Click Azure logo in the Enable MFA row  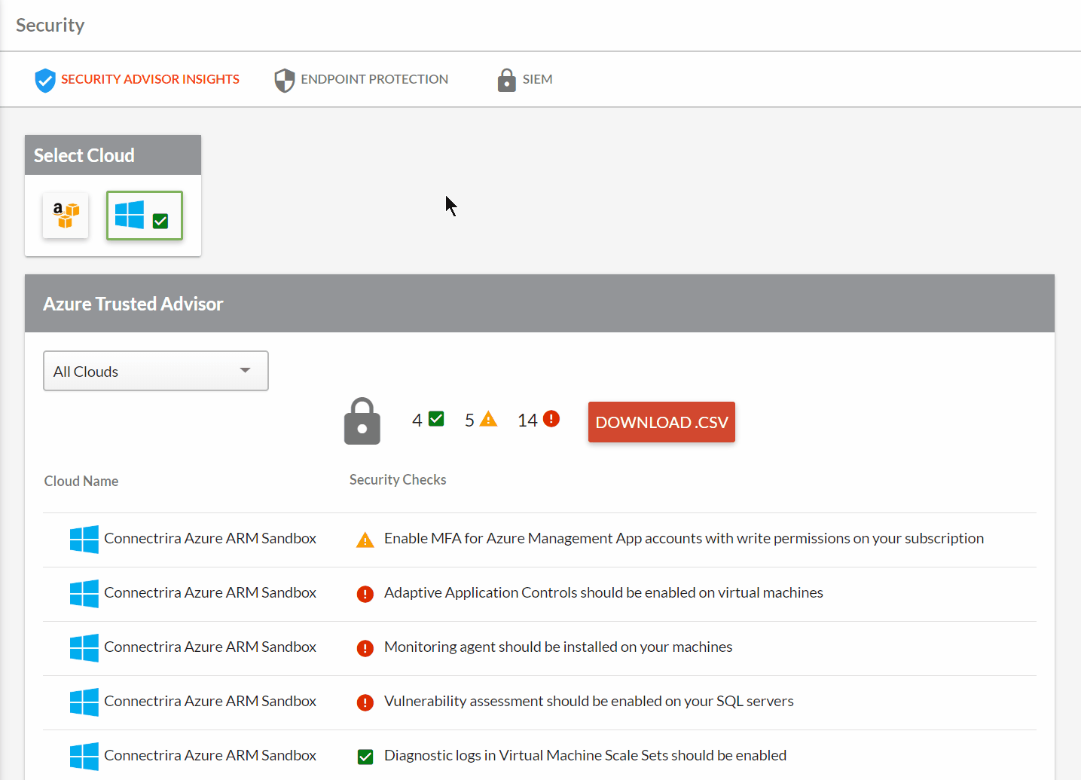pos(84,540)
